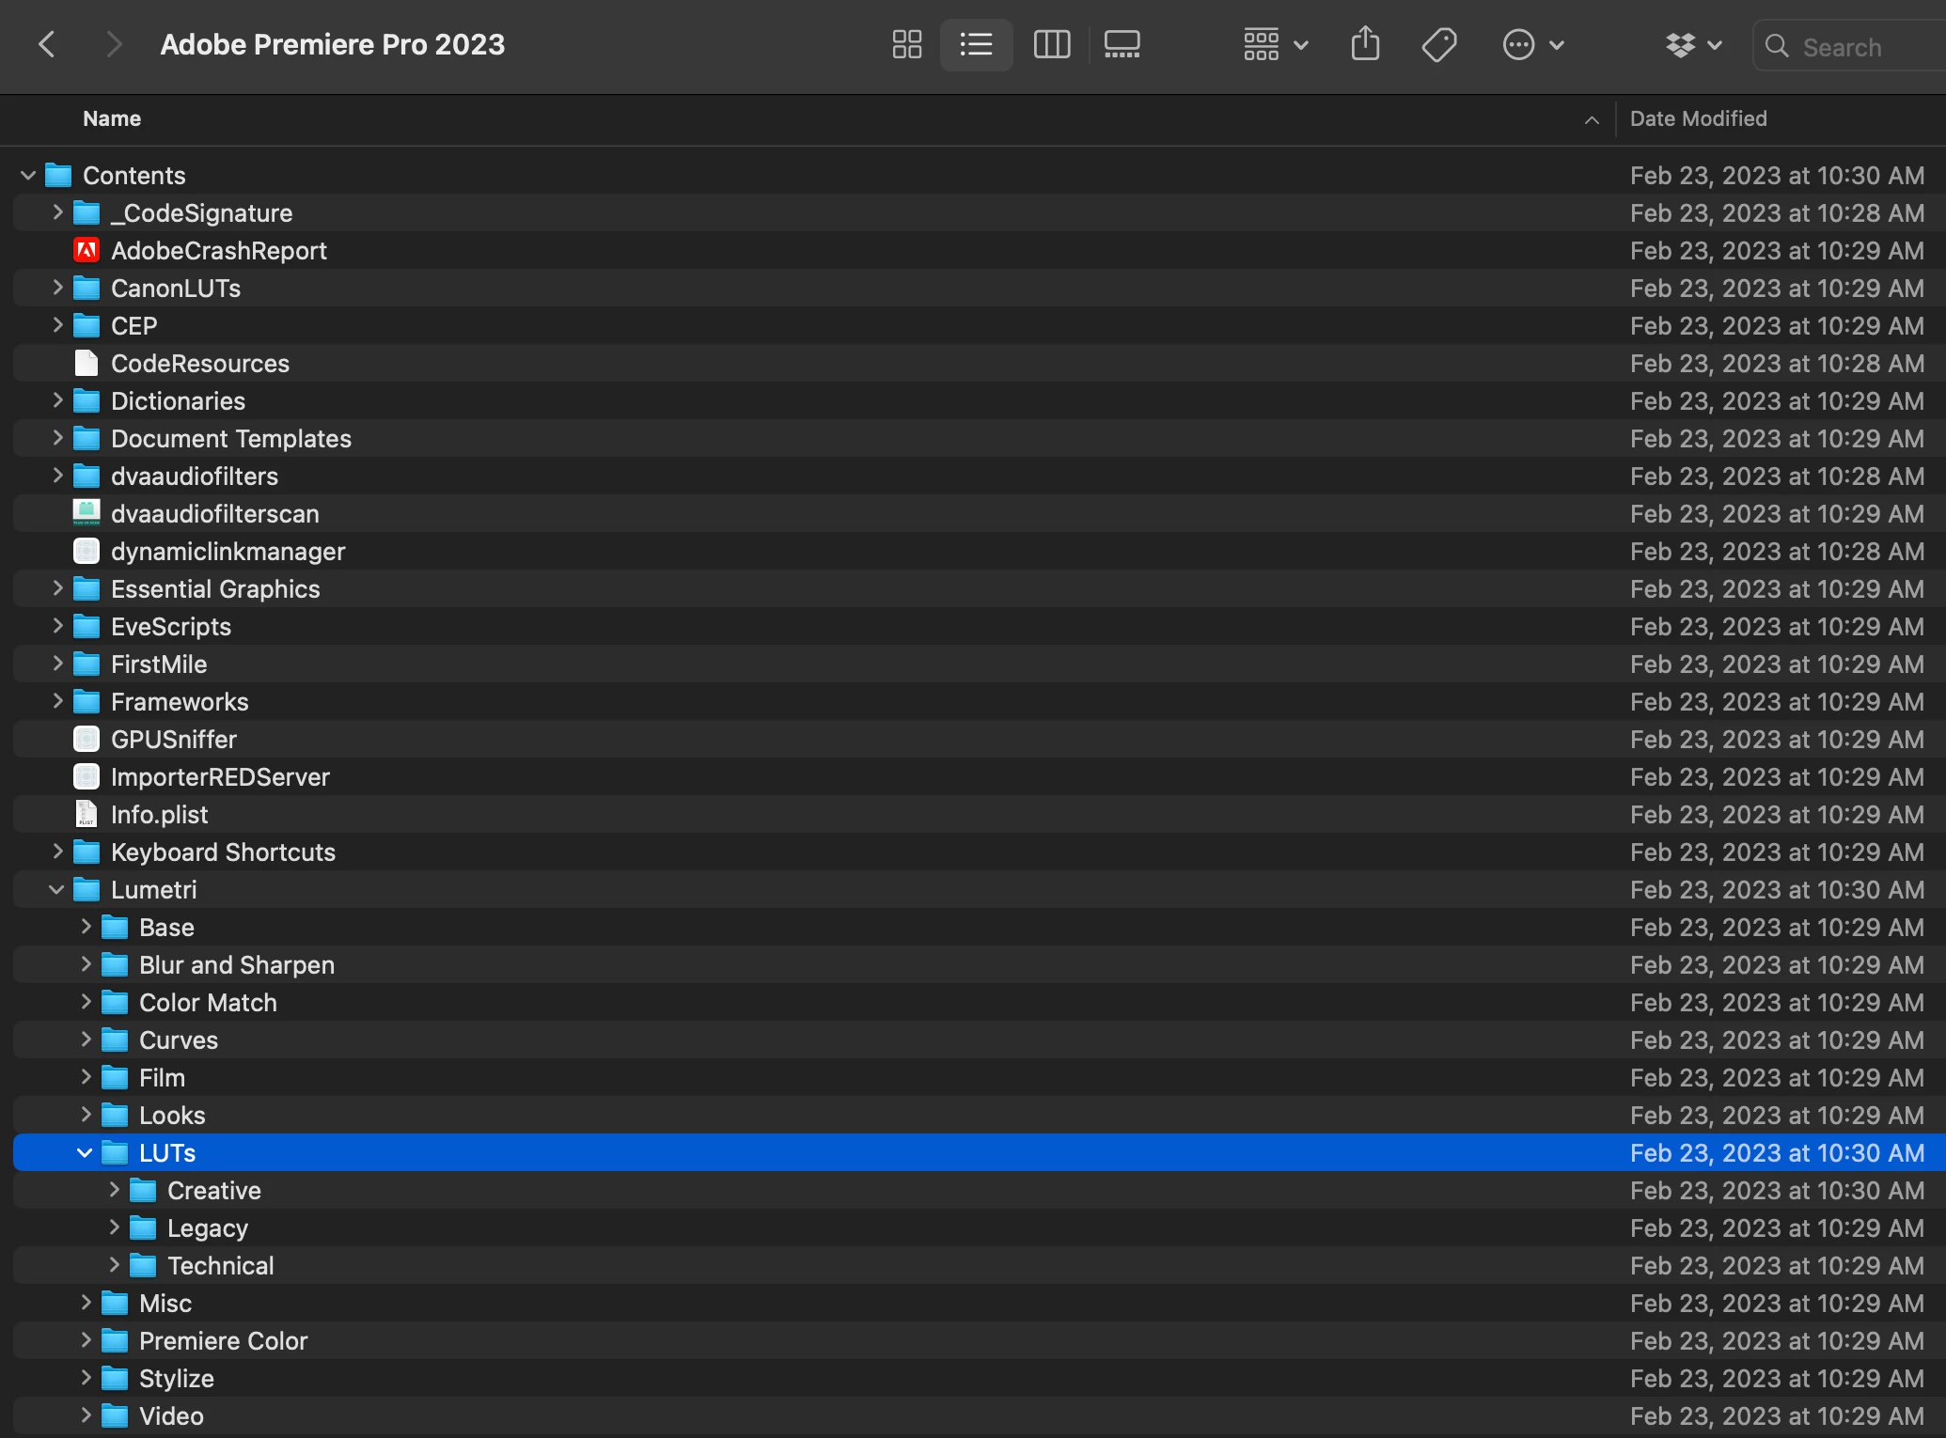This screenshot has height=1438, width=1946.
Task: Open the AdobeCrashReport application icon
Action: (x=86, y=251)
